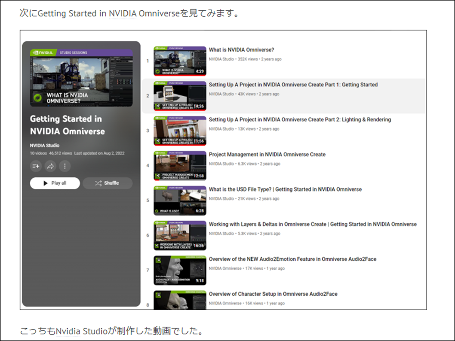The image size is (455, 341).
Task: Open Setting Up A Project Part 1 title
Action: (293, 85)
